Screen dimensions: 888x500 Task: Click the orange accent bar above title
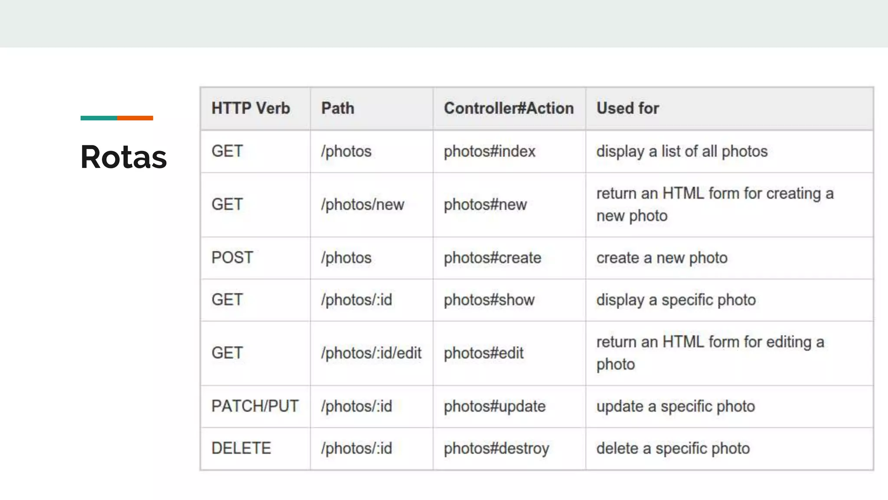(x=135, y=118)
